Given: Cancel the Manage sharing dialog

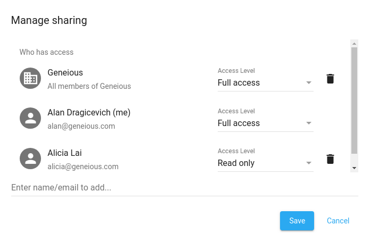Looking at the screenshot, I should click(x=338, y=221).
